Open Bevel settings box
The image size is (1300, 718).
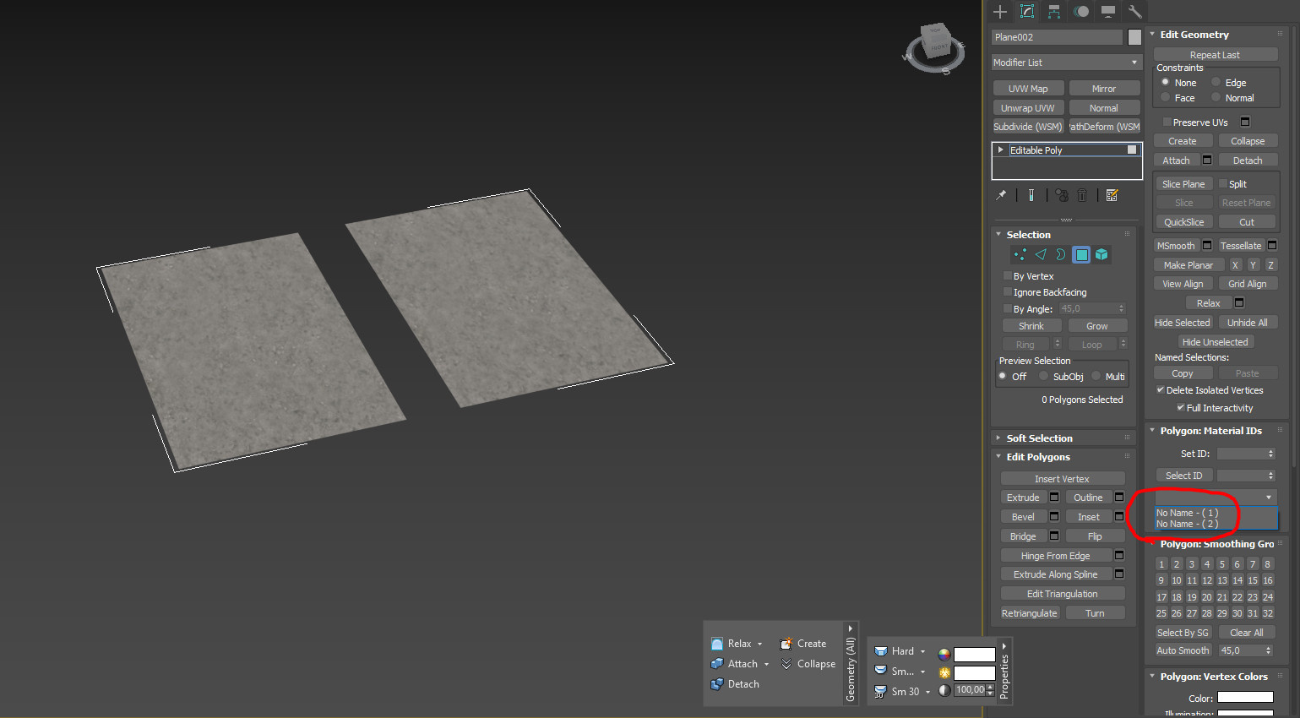point(1054,517)
